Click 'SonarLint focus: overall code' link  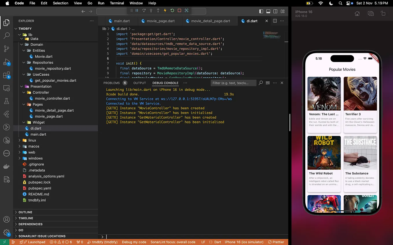coord(173,242)
